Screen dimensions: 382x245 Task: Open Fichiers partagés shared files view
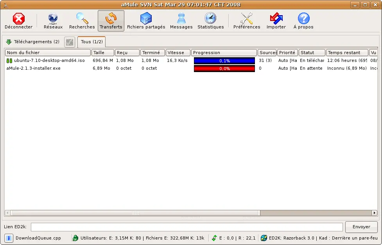pos(146,21)
